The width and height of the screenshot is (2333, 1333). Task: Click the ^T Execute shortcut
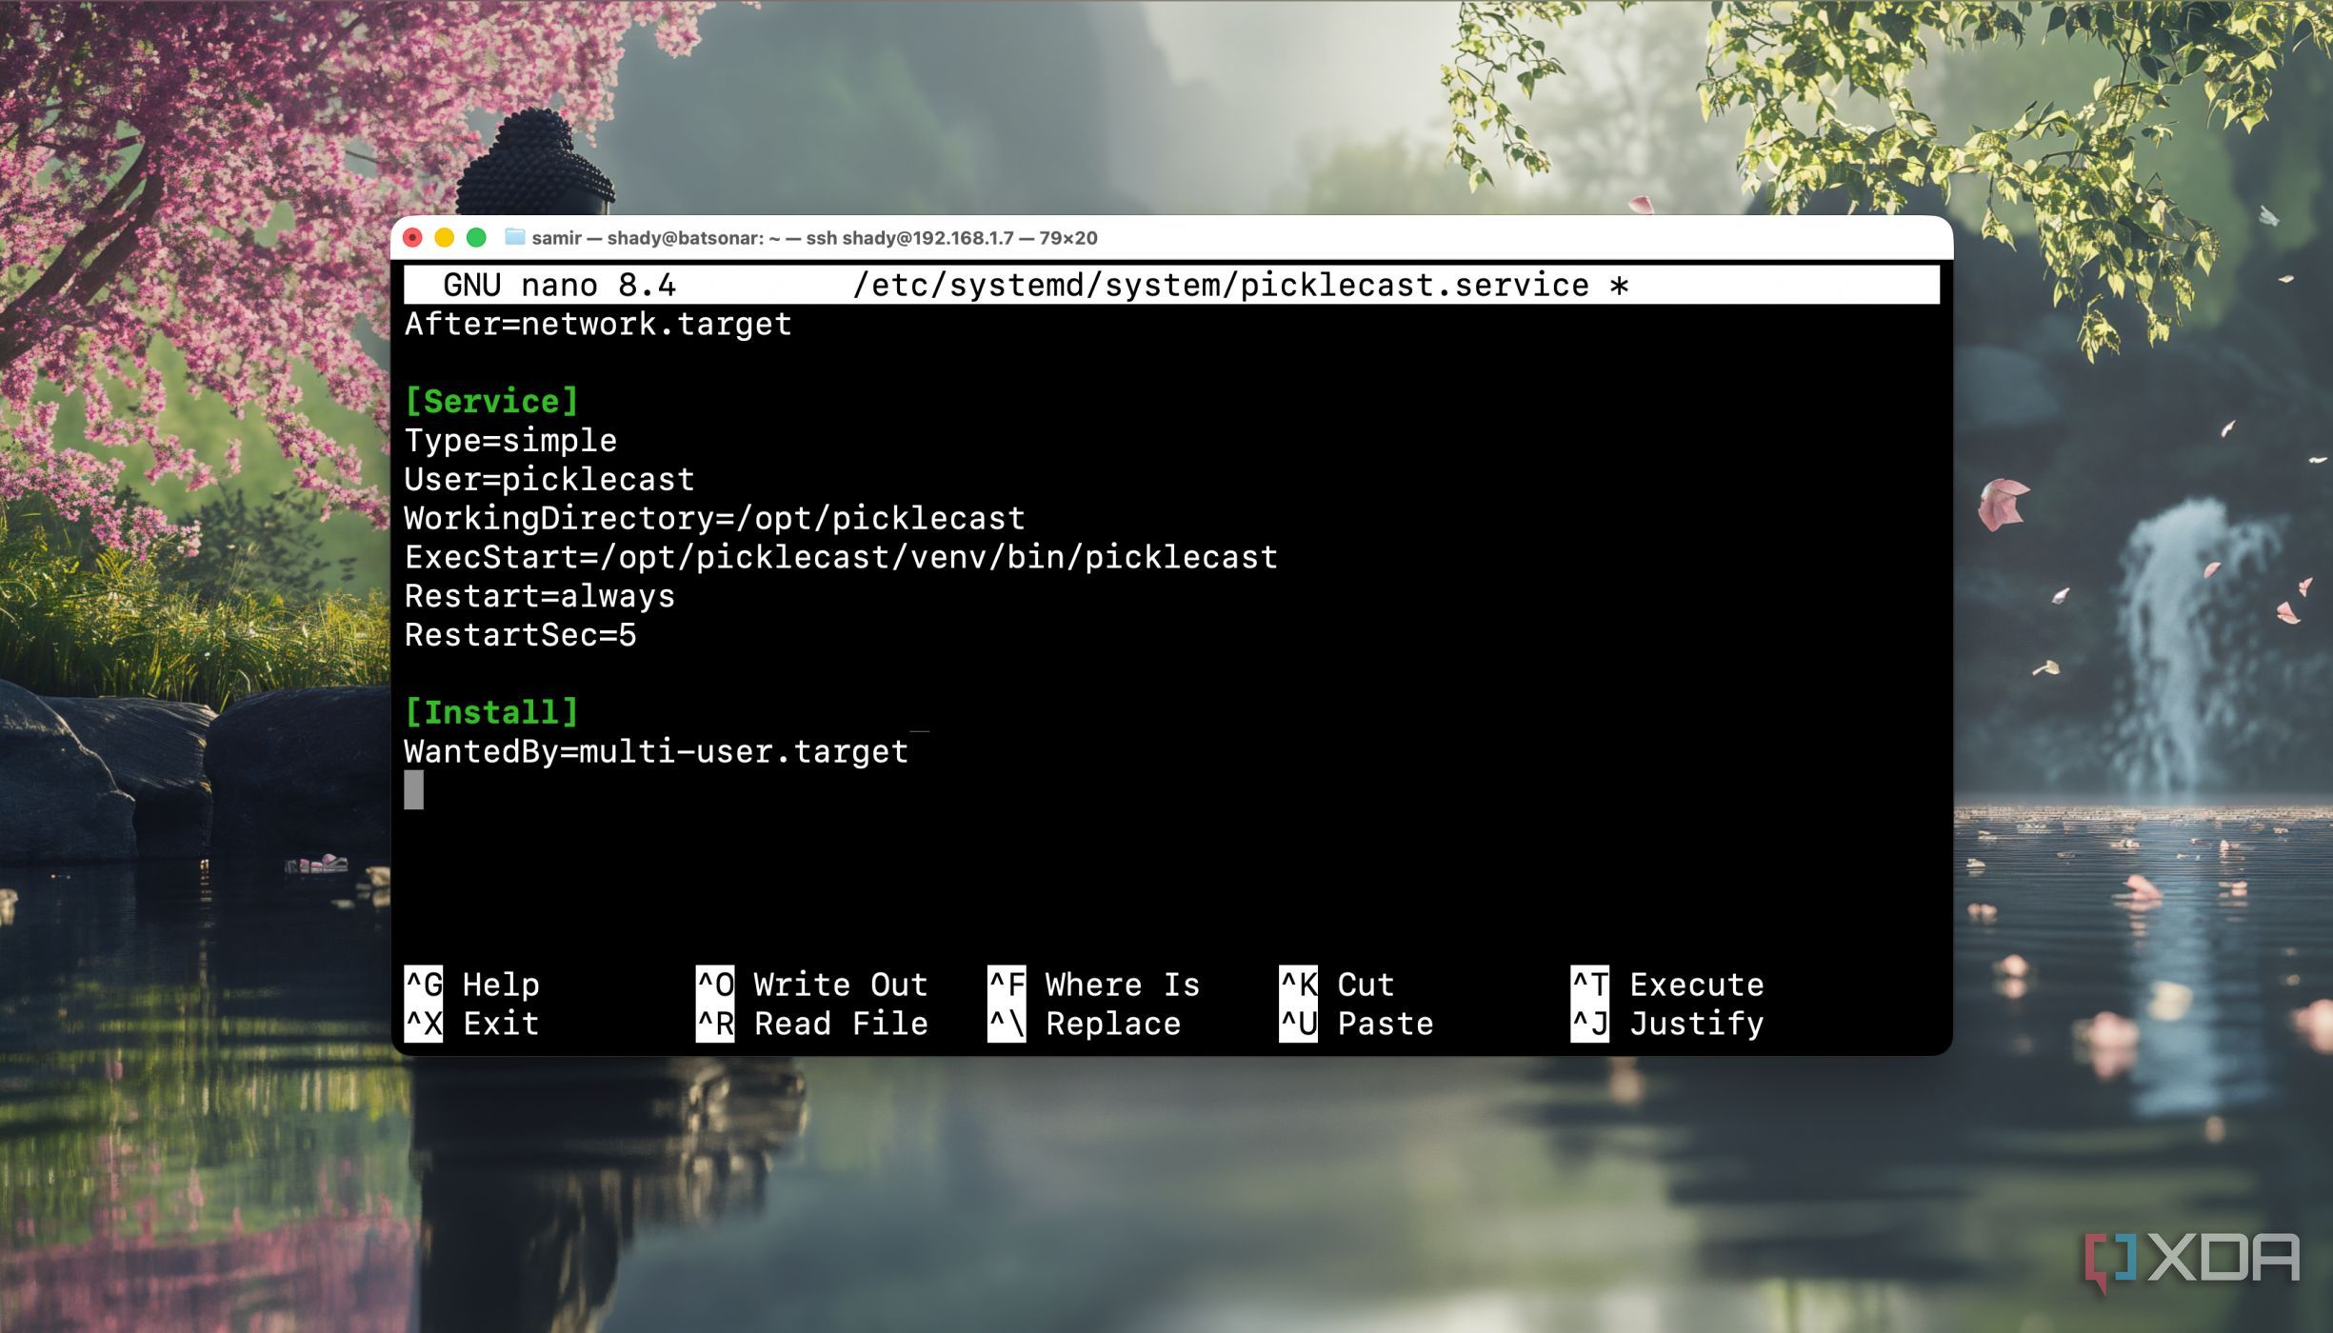[1667, 985]
